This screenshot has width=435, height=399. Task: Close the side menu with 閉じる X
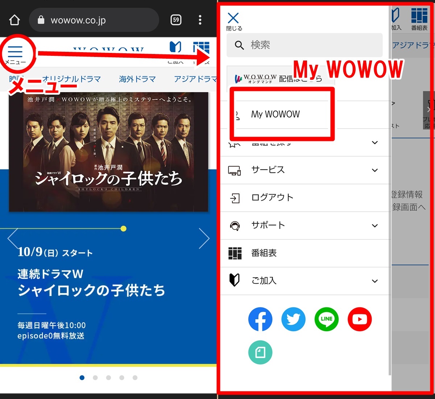[234, 21]
